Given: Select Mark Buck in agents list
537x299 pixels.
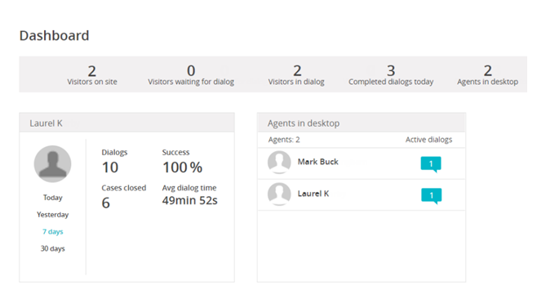Looking at the screenshot, I should tap(317, 162).
